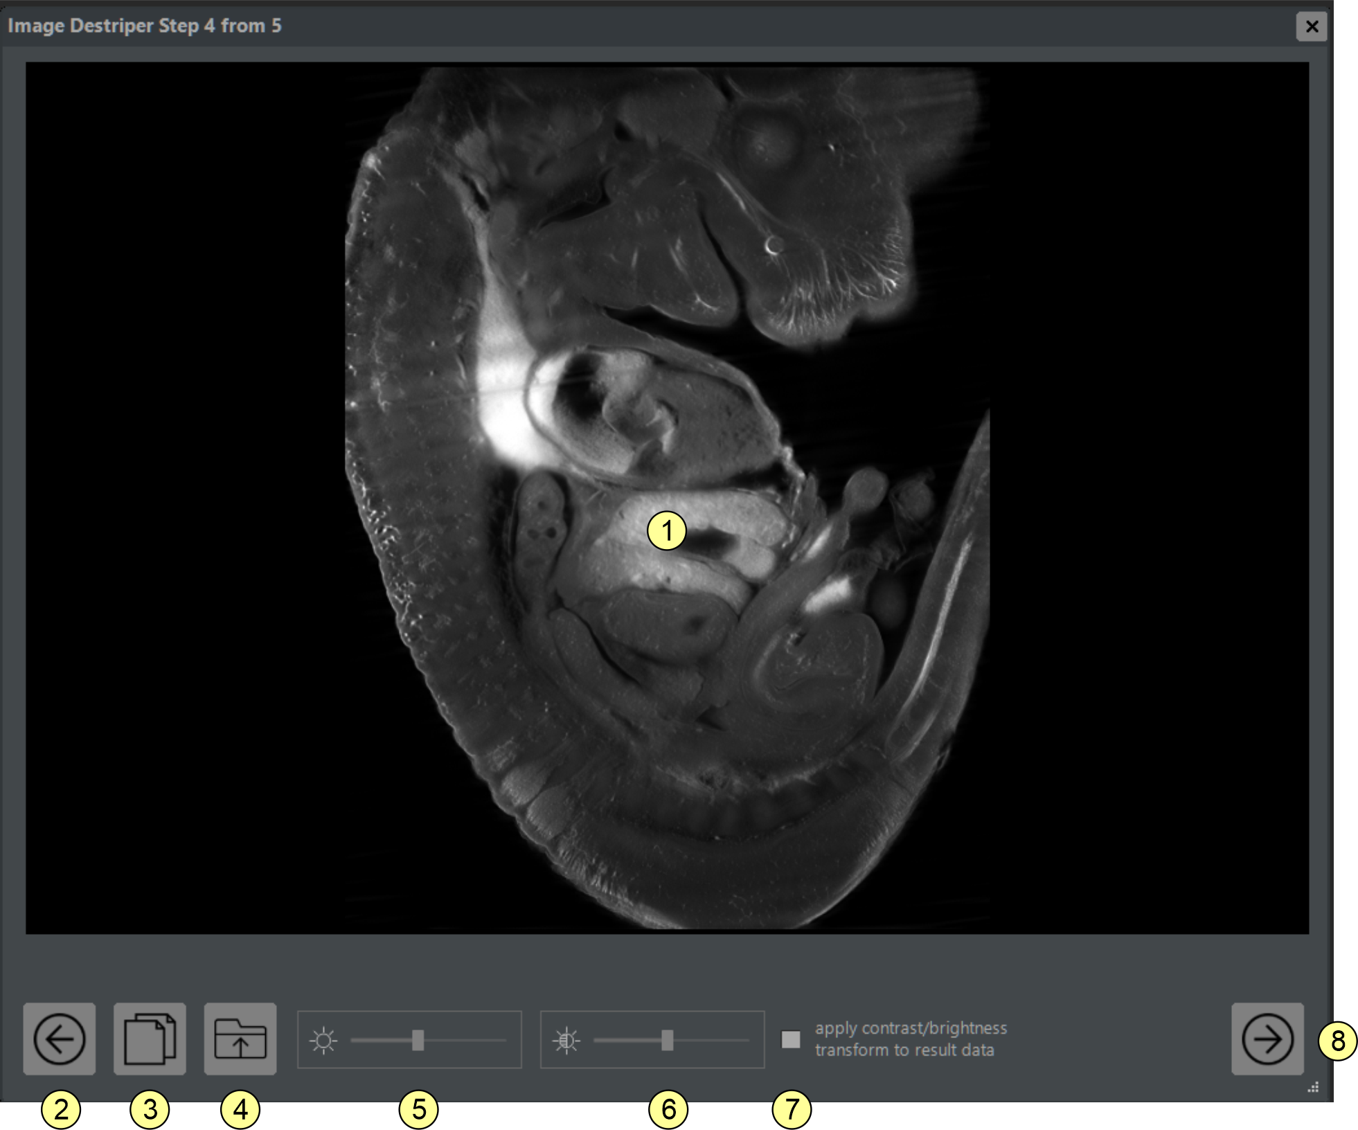Image resolution: width=1358 pixels, height=1130 pixels.
Task: Go back with the left arrow button
Action: click(x=59, y=1038)
